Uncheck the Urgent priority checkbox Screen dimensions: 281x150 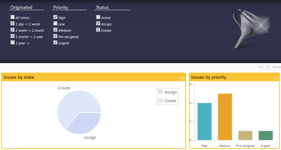(x=55, y=43)
